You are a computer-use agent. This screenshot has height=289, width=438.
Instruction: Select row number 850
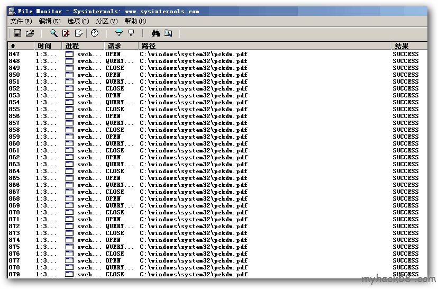click(x=14, y=75)
